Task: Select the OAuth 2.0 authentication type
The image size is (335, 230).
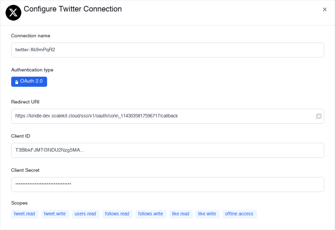Action: [x=29, y=82]
